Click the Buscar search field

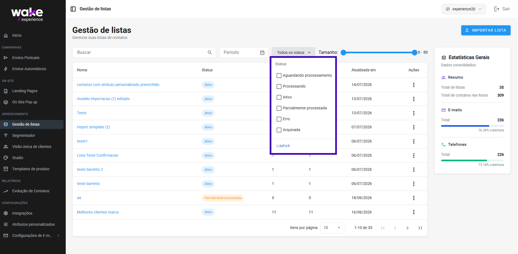pyautogui.click(x=144, y=52)
